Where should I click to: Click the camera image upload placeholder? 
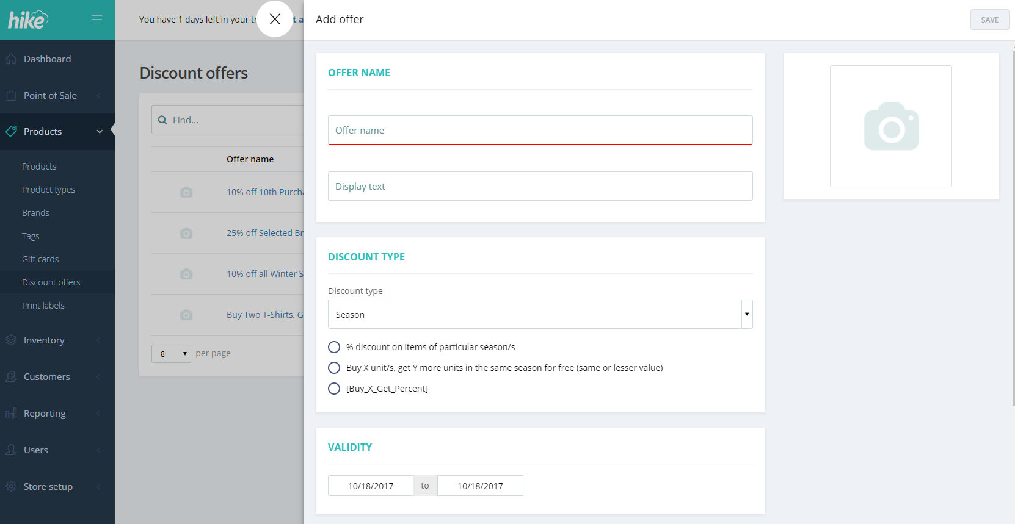click(890, 126)
